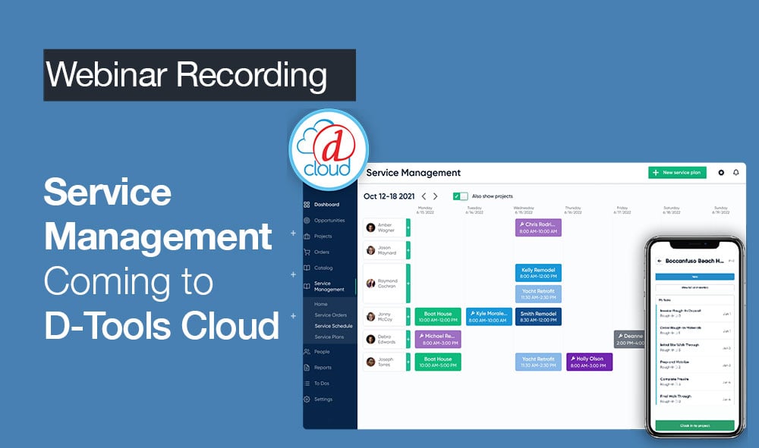Viewport: 759px width, 448px height.
Task: Click Amber Wagner's avatar photo
Action: [371, 227]
